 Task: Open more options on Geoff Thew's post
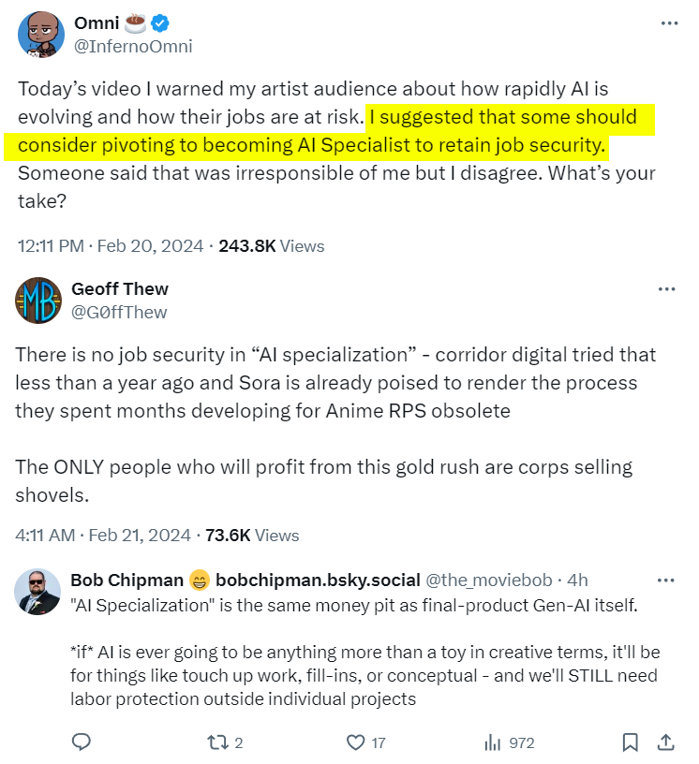pos(667,289)
